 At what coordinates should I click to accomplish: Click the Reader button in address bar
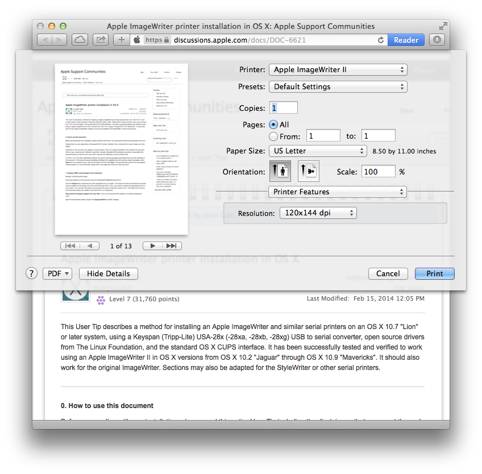tap(406, 40)
